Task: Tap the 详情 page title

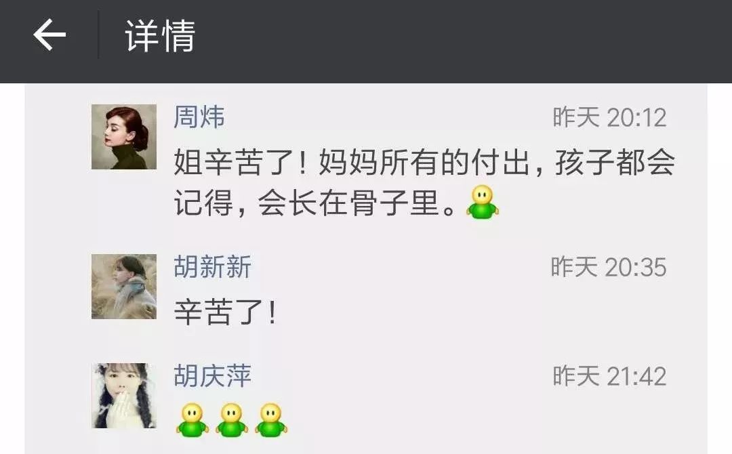Action: (160, 35)
